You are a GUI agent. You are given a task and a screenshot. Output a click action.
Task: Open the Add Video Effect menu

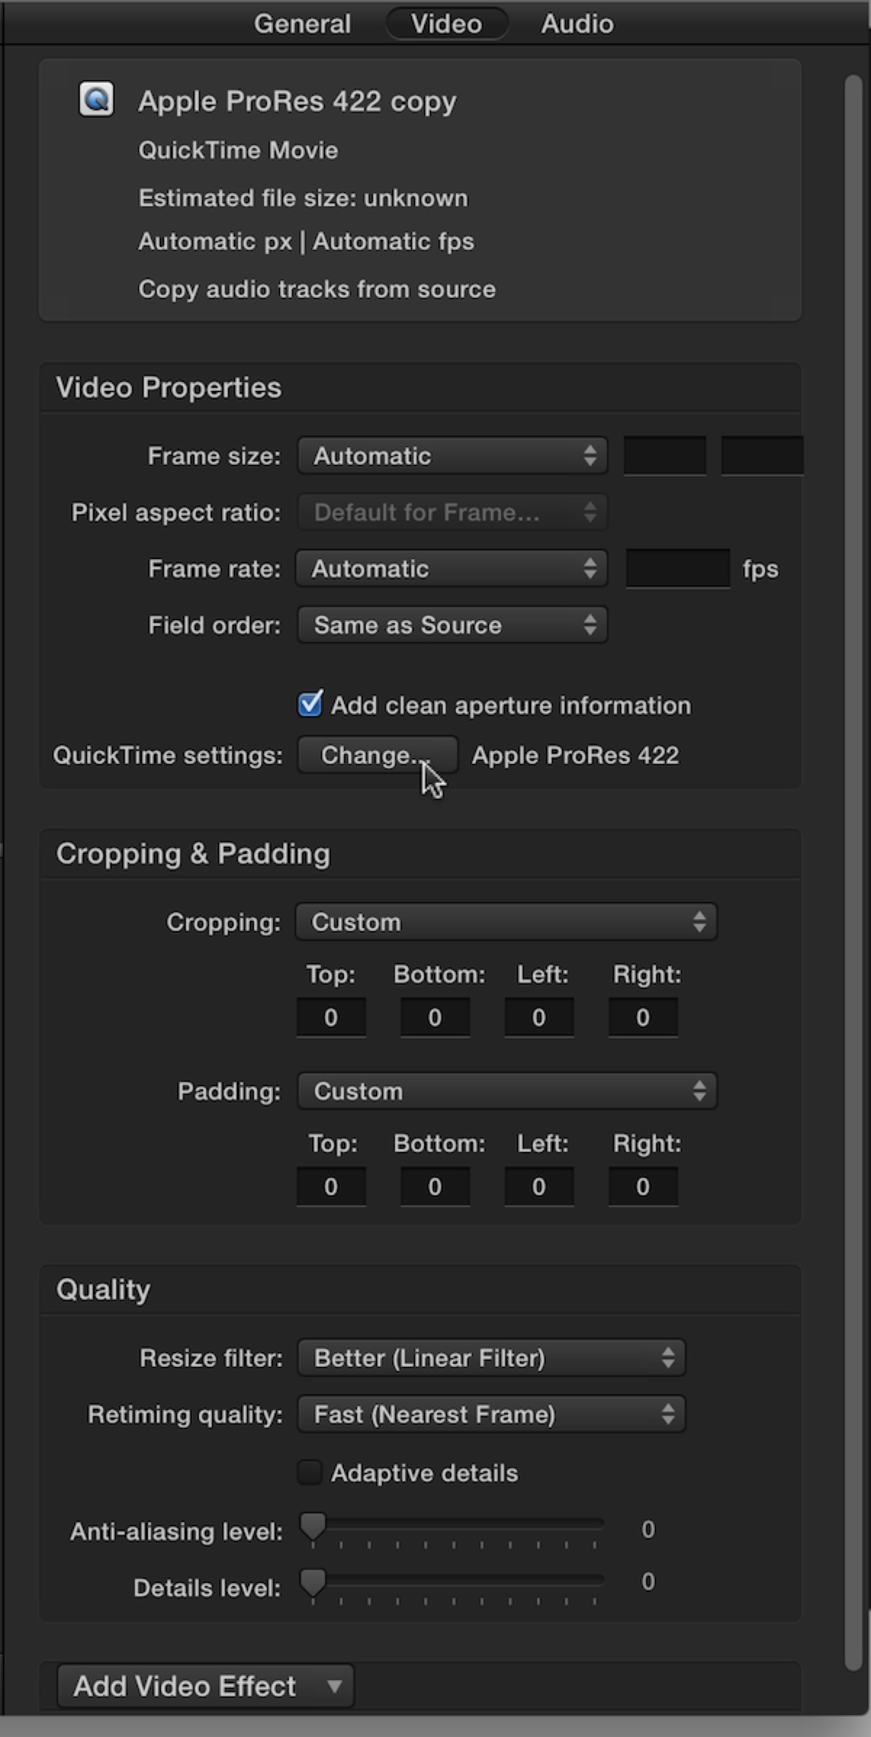pos(206,1686)
